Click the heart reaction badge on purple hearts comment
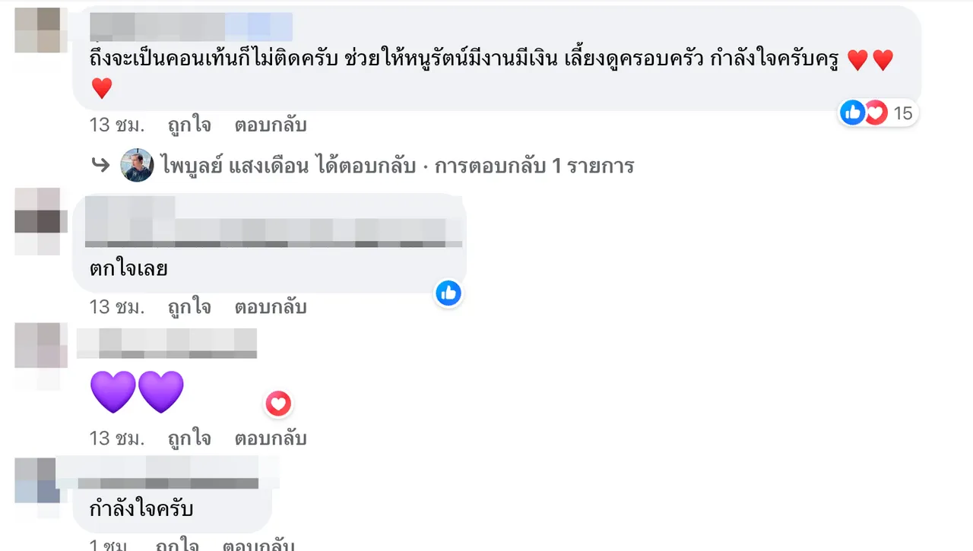The height and width of the screenshot is (551, 973). pyautogui.click(x=278, y=404)
